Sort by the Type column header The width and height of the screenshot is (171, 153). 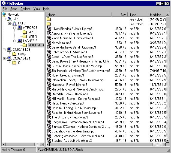(138, 15)
